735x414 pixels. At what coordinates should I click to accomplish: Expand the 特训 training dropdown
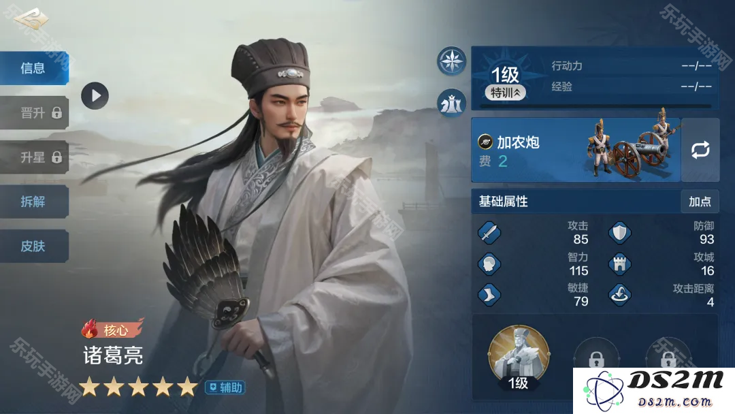(505, 93)
